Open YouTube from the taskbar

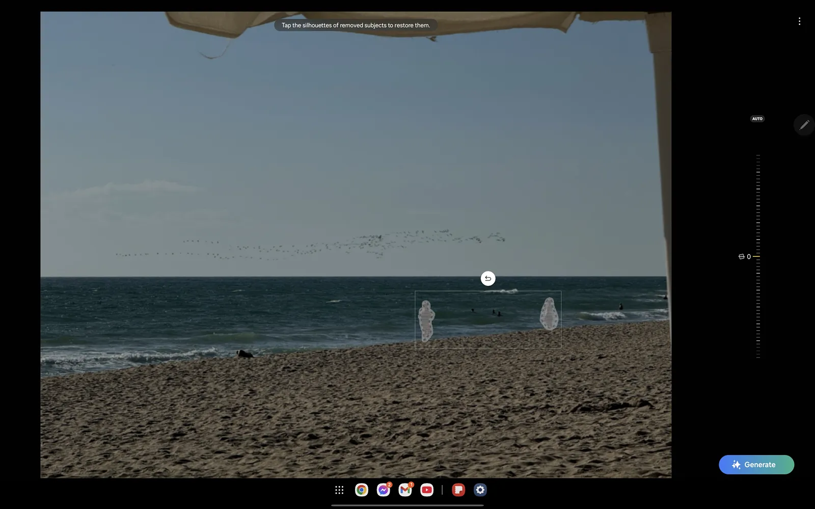click(x=427, y=490)
